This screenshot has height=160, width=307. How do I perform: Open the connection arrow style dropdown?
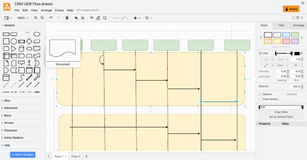(115, 18)
